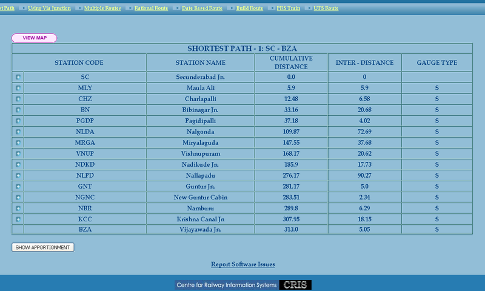This screenshot has height=291, width=485.
Task: Expand the BN Bibinagar Jn. row
Action: click(x=18, y=110)
